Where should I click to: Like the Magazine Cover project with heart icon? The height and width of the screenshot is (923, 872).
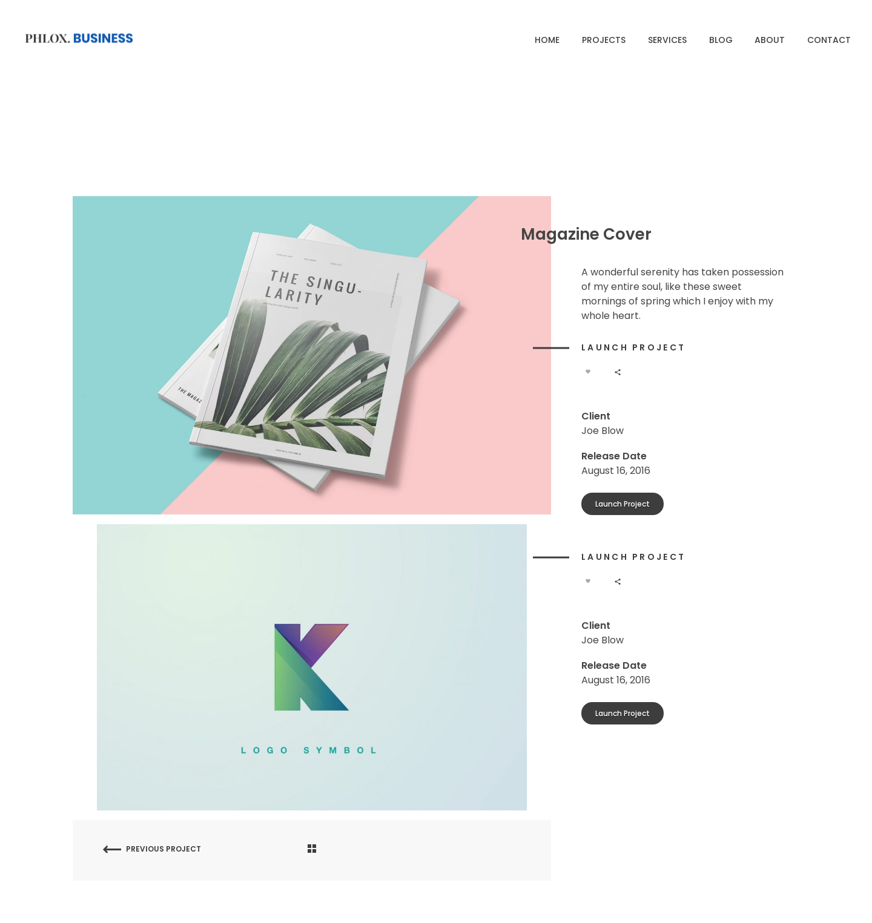(x=587, y=372)
